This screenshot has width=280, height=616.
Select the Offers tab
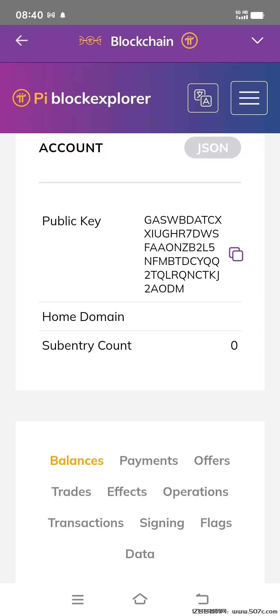(x=212, y=460)
